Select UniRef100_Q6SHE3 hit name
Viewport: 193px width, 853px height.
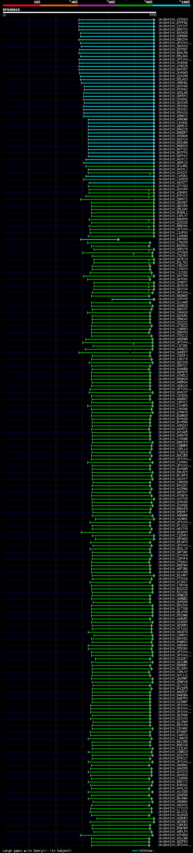[173, 822]
